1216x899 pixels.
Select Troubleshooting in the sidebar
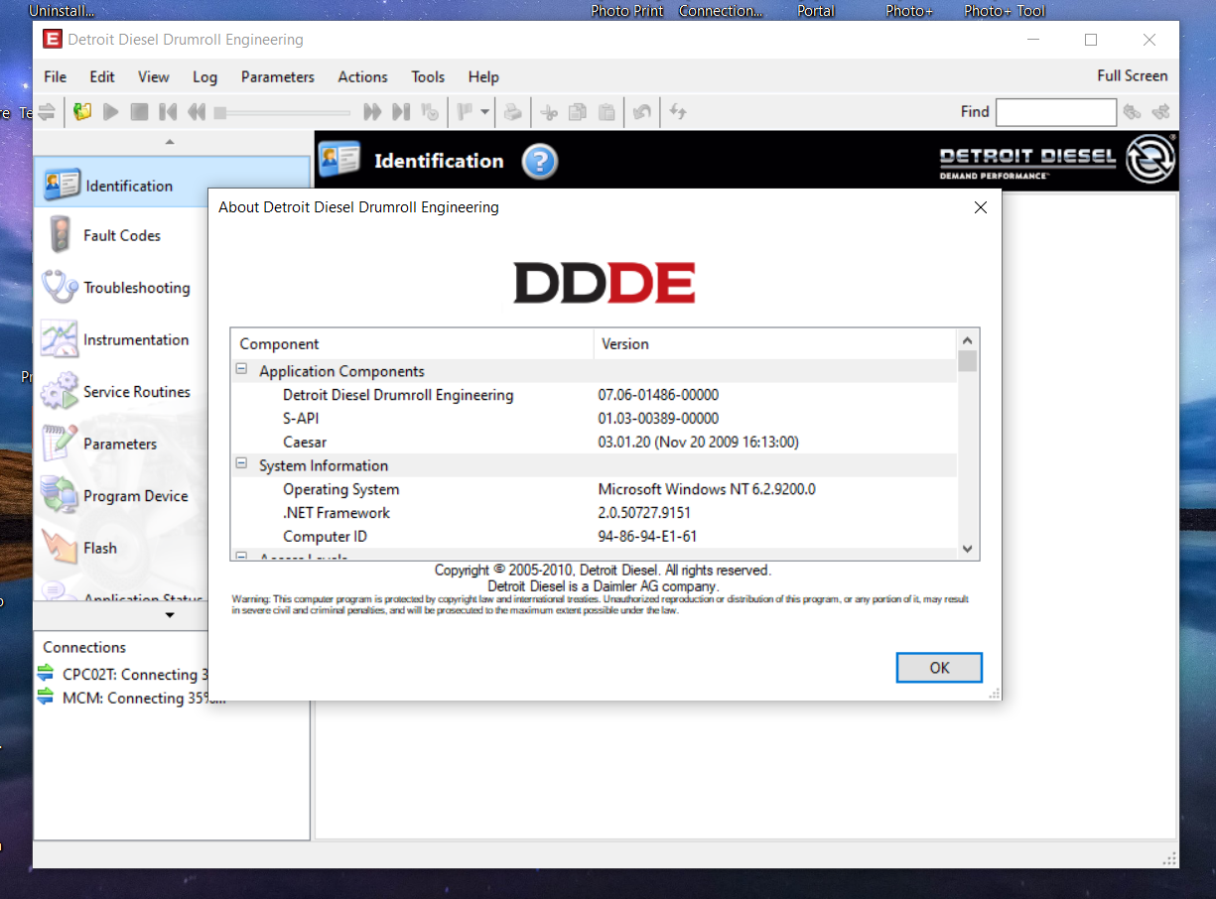pyautogui.click(x=121, y=288)
